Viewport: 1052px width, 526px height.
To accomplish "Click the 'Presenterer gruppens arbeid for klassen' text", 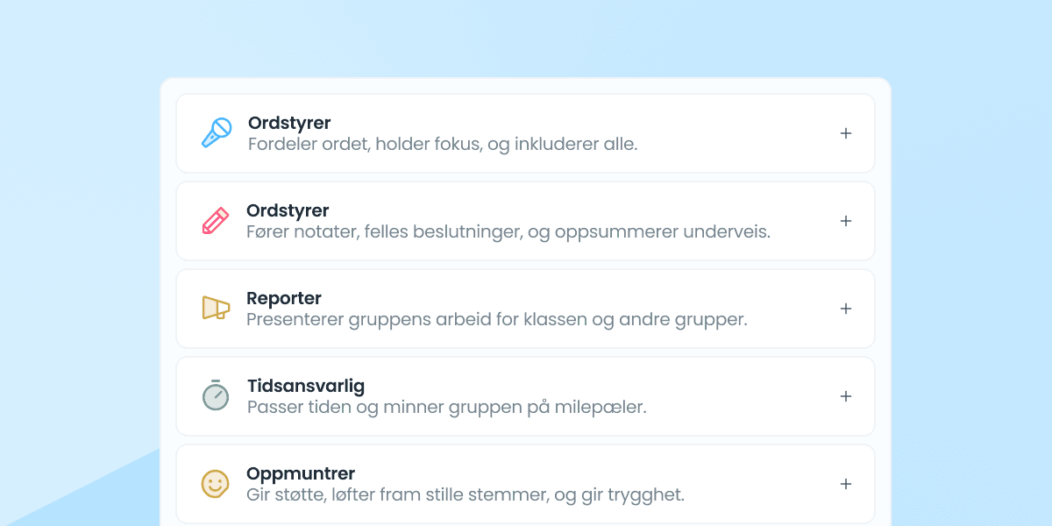I will tap(416, 319).
